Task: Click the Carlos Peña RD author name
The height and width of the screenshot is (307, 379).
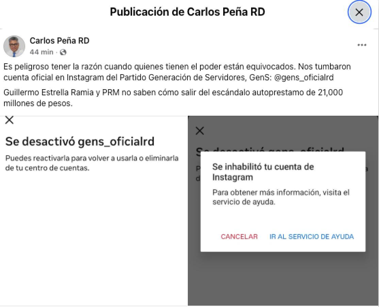Action: point(60,41)
